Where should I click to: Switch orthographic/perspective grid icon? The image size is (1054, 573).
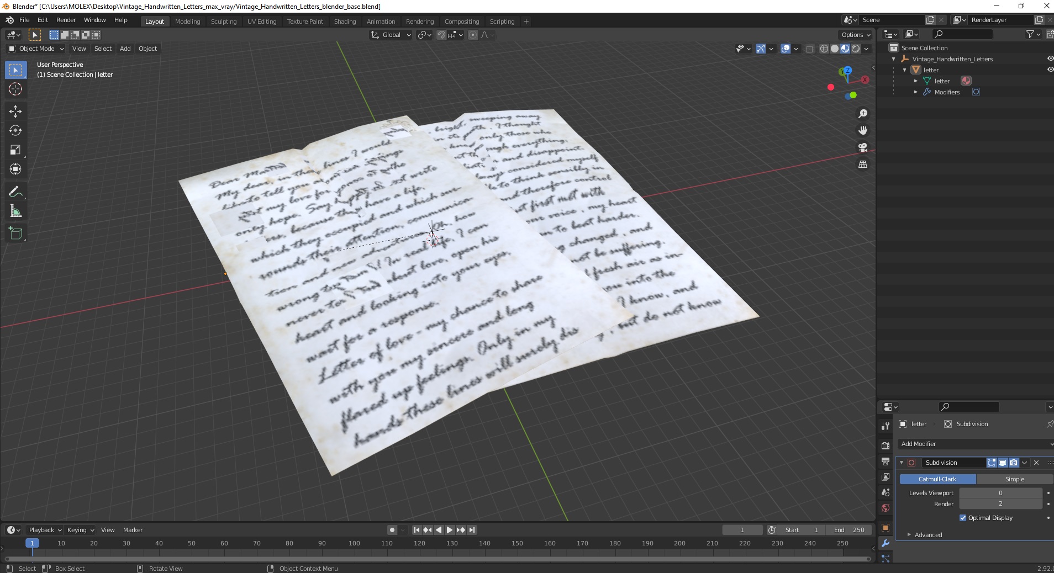pos(863,165)
